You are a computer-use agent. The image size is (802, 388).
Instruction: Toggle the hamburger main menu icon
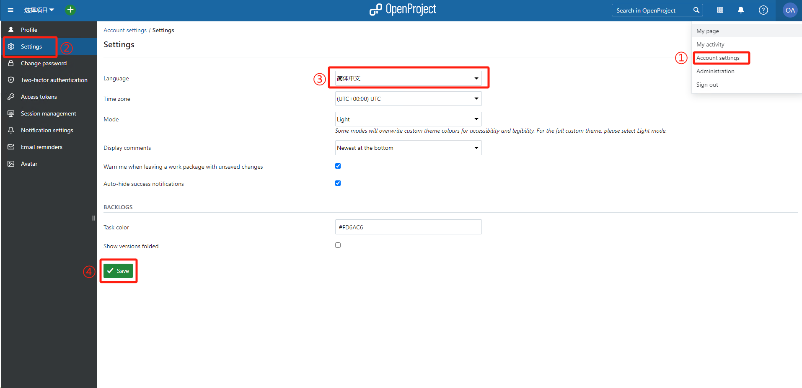pyautogui.click(x=10, y=10)
